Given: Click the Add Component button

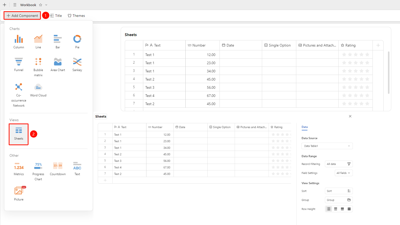Looking at the screenshot, I should (x=22, y=16).
